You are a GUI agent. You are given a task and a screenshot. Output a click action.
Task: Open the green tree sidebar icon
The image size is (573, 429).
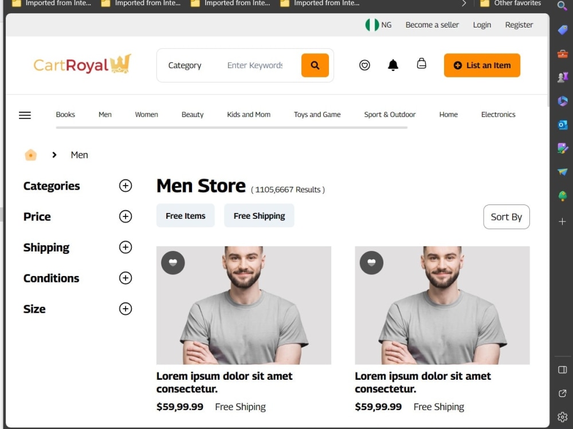563,196
